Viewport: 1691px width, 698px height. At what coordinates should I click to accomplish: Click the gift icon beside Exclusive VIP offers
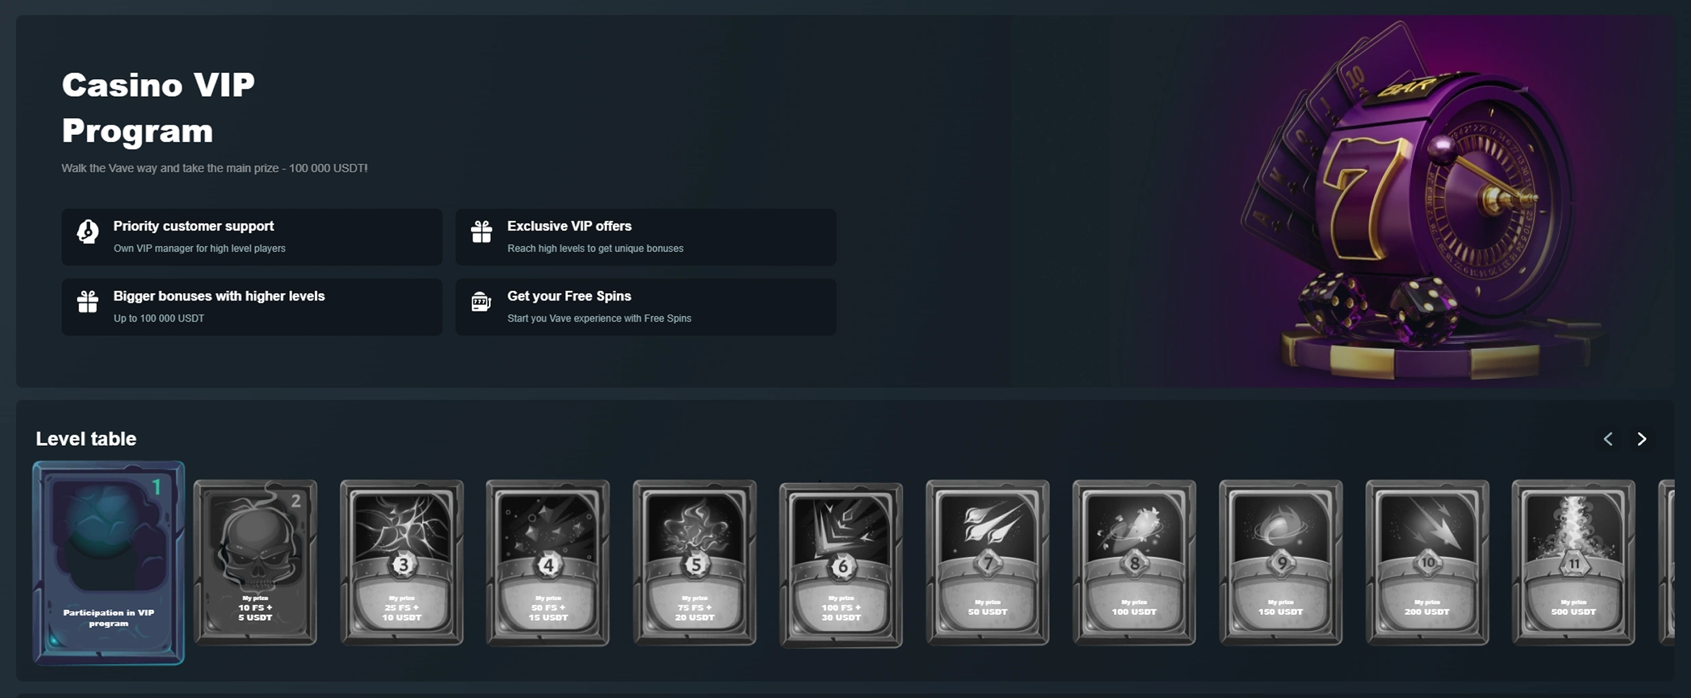[481, 232]
